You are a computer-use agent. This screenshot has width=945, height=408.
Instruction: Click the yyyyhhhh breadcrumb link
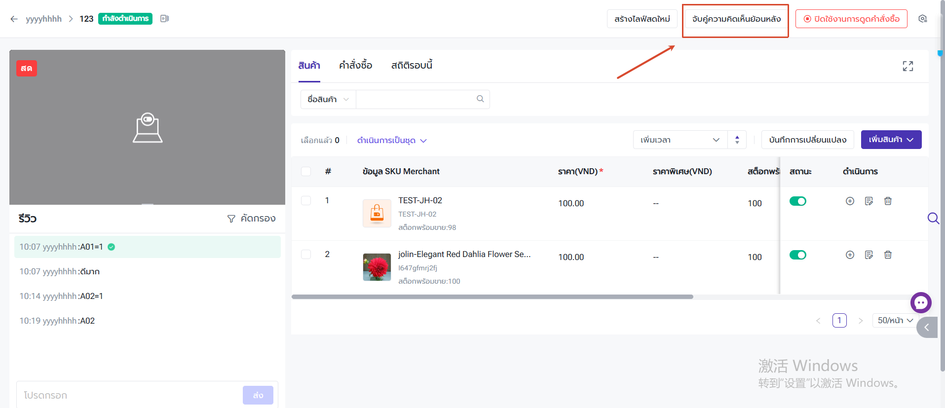pos(44,19)
